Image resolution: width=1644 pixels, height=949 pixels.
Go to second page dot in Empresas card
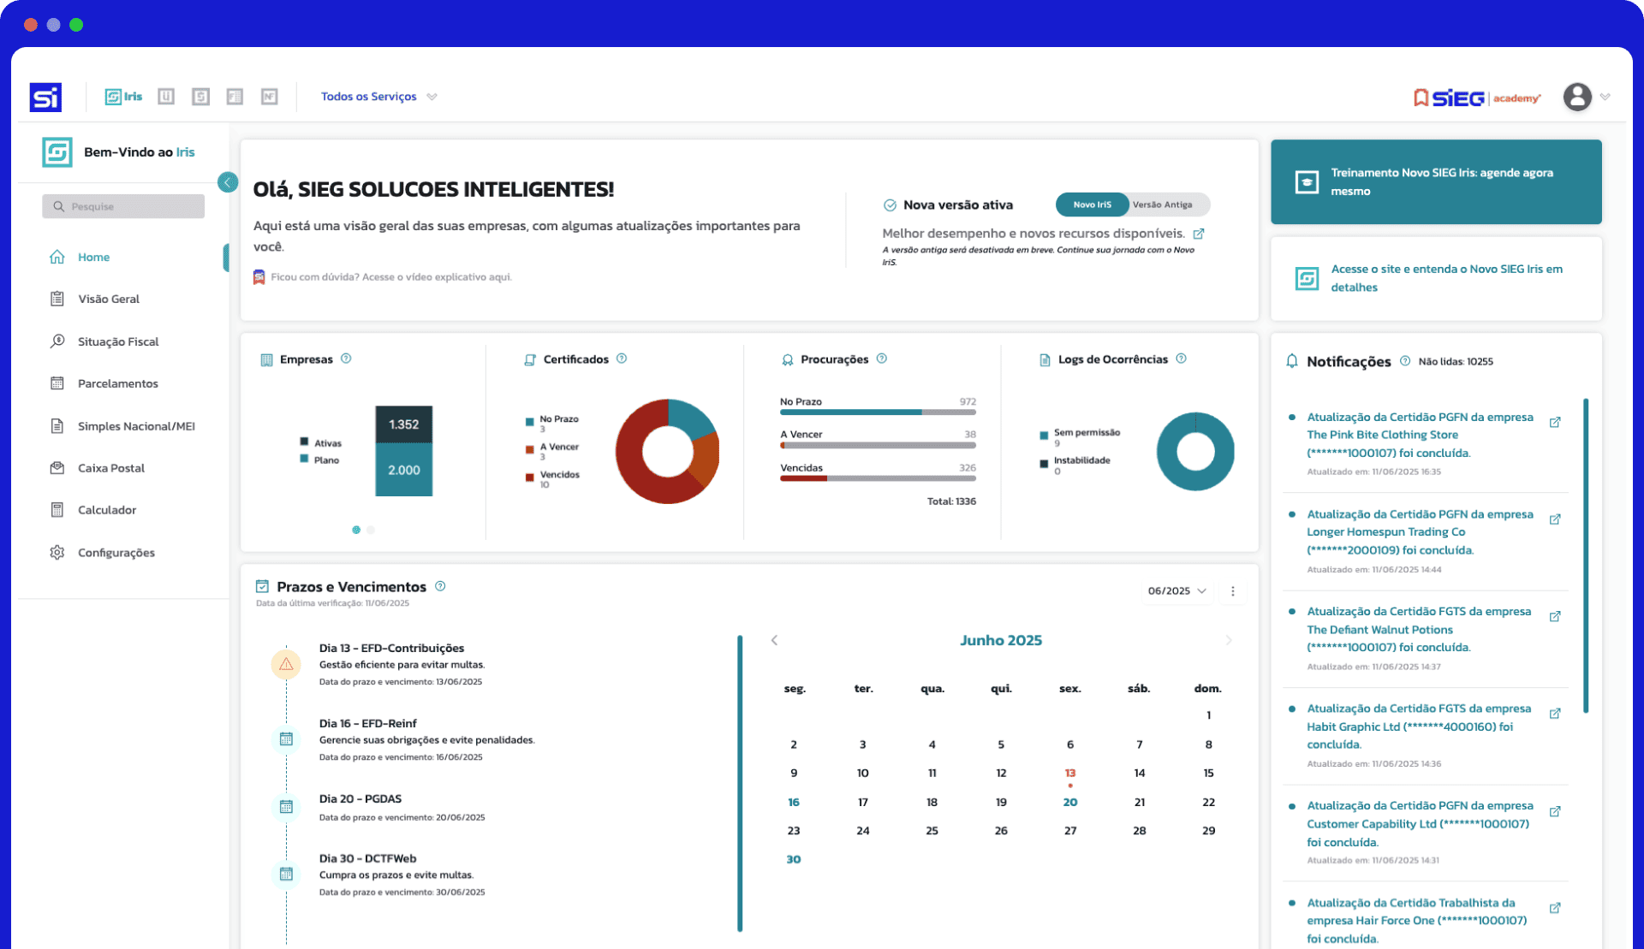(371, 530)
